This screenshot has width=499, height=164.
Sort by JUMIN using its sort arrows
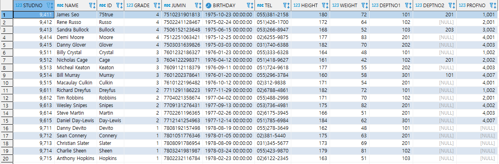pos(201,6)
